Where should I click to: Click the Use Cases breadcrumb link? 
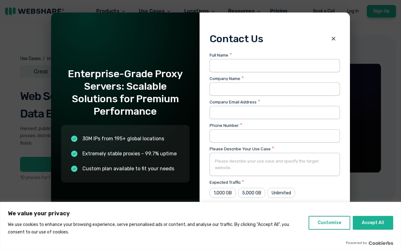pyautogui.click(x=30, y=58)
